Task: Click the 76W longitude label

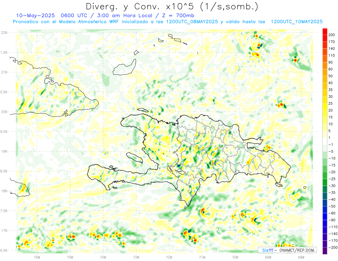Action: click(x=37, y=257)
